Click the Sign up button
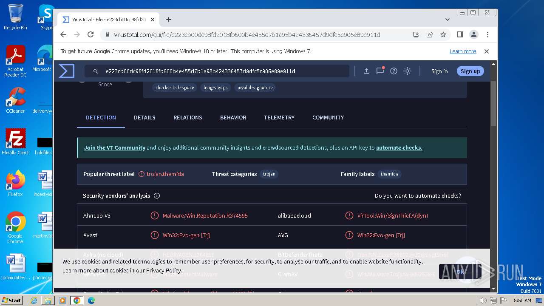Screen dimensions: 544x306 tap(470, 71)
